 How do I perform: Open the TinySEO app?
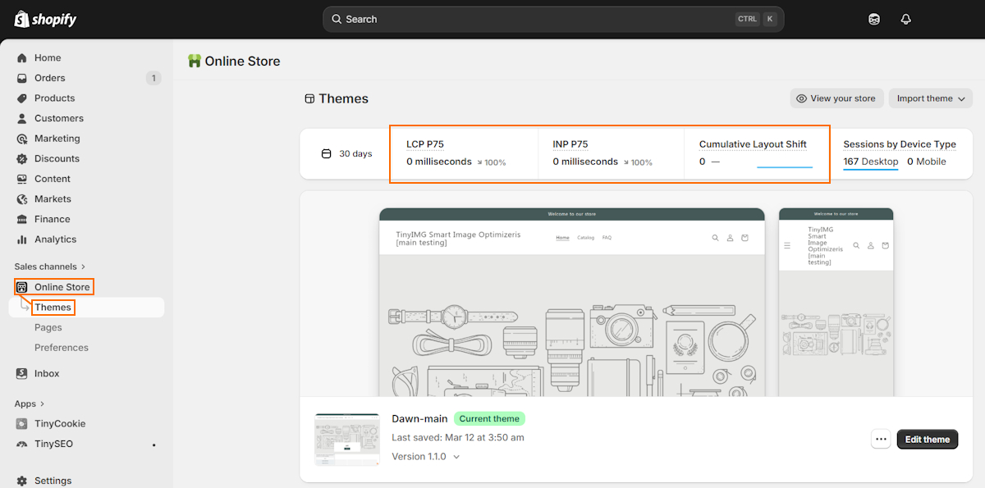tap(52, 444)
